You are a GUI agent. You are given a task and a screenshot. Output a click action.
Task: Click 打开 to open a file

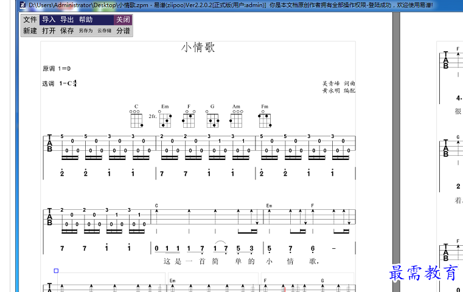click(49, 30)
